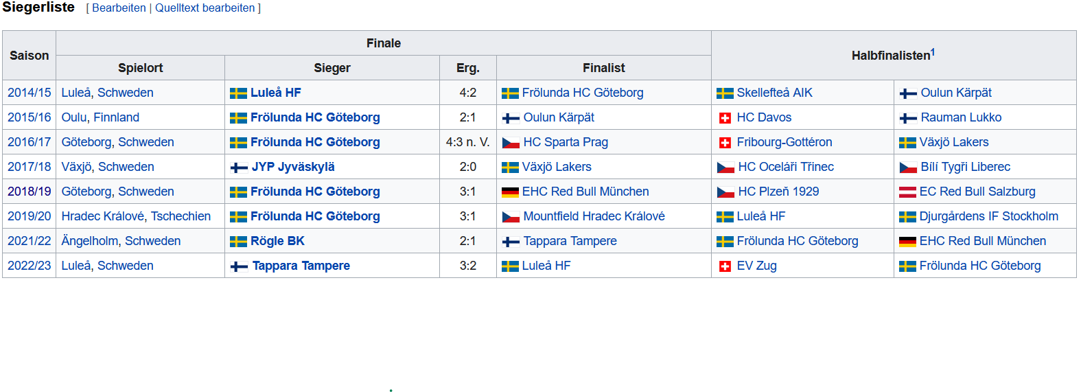Image resolution: width=1081 pixels, height=392 pixels.
Task: Open the Ängelholm venue link
Action: click(90, 241)
